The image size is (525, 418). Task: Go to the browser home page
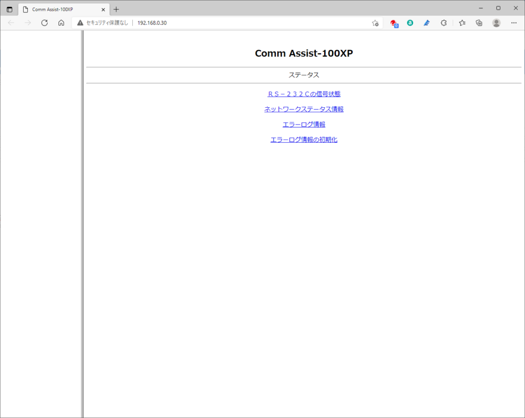pos(61,23)
